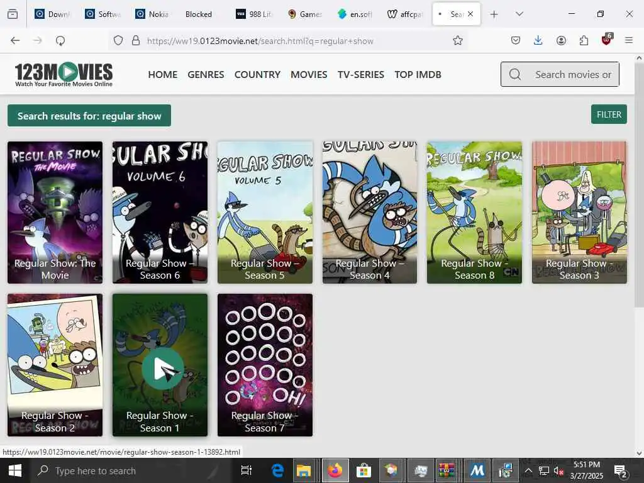Open Regular Show Season 4 poster
The height and width of the screenshot is (483, 644).
point(370,213)
